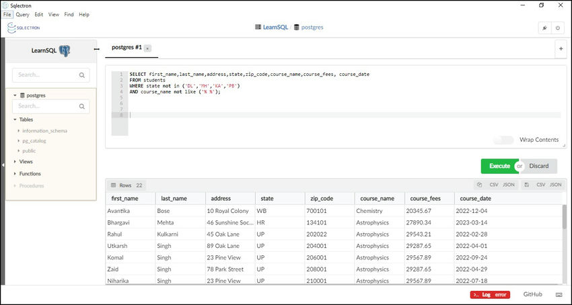Copy results as JSON to clipboard
Image resolution: width=572 pixels, height=305 pixels.
[509, 185]
